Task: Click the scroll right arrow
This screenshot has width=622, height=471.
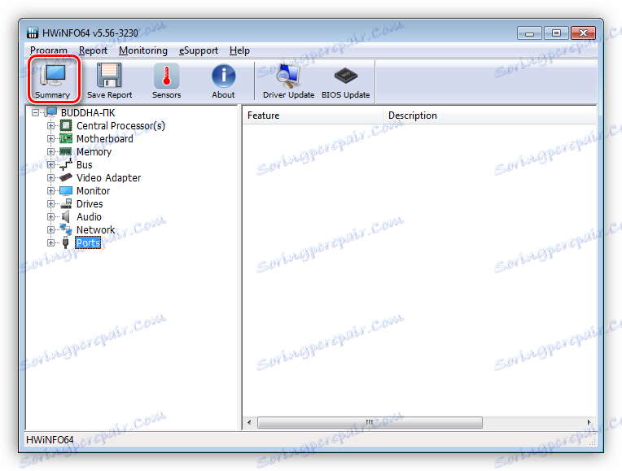Action: (589, 422)
